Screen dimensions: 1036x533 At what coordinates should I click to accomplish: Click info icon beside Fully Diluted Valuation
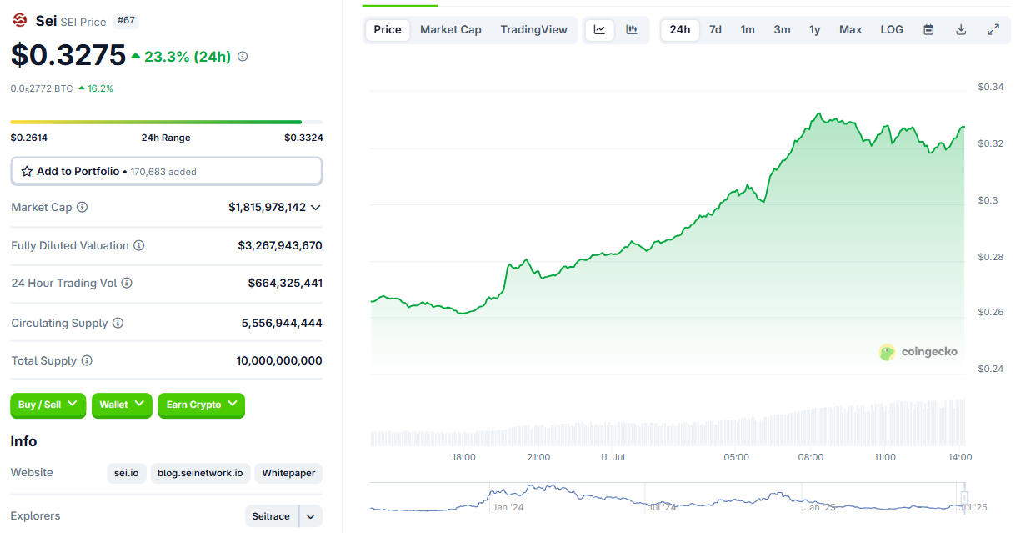[139, 245]
